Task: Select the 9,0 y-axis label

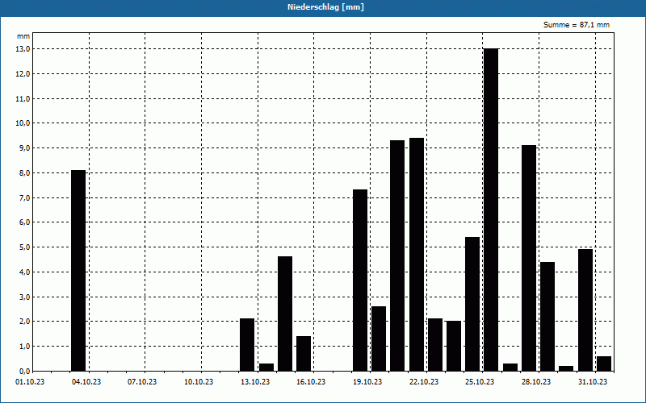Action: point(24,148)
